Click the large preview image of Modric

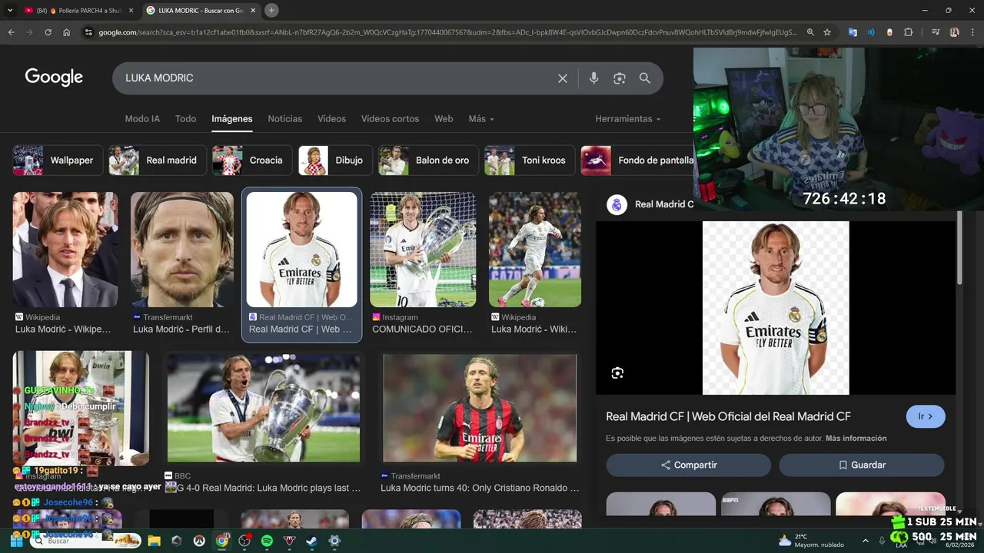point(776,308)
